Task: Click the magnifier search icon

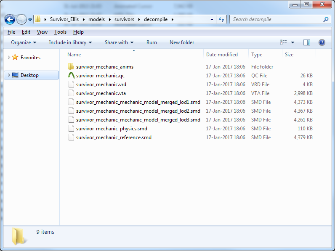Action: [x=326, y=19]
